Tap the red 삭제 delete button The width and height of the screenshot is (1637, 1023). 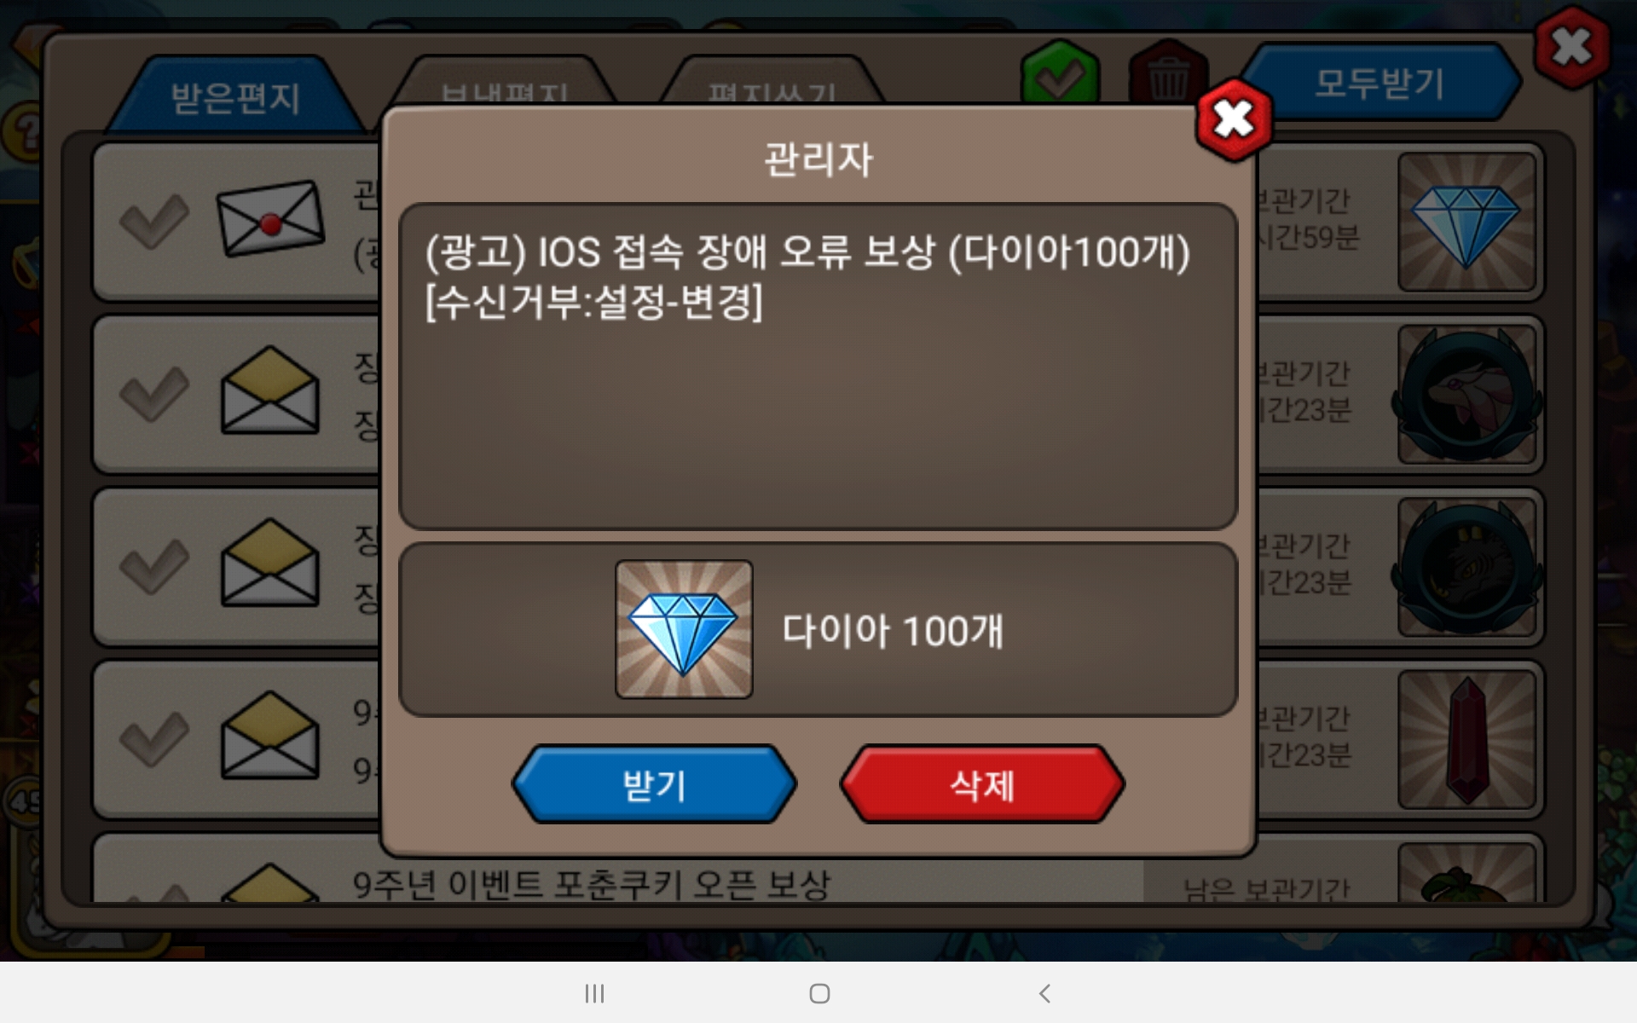(x=982, y=784)
